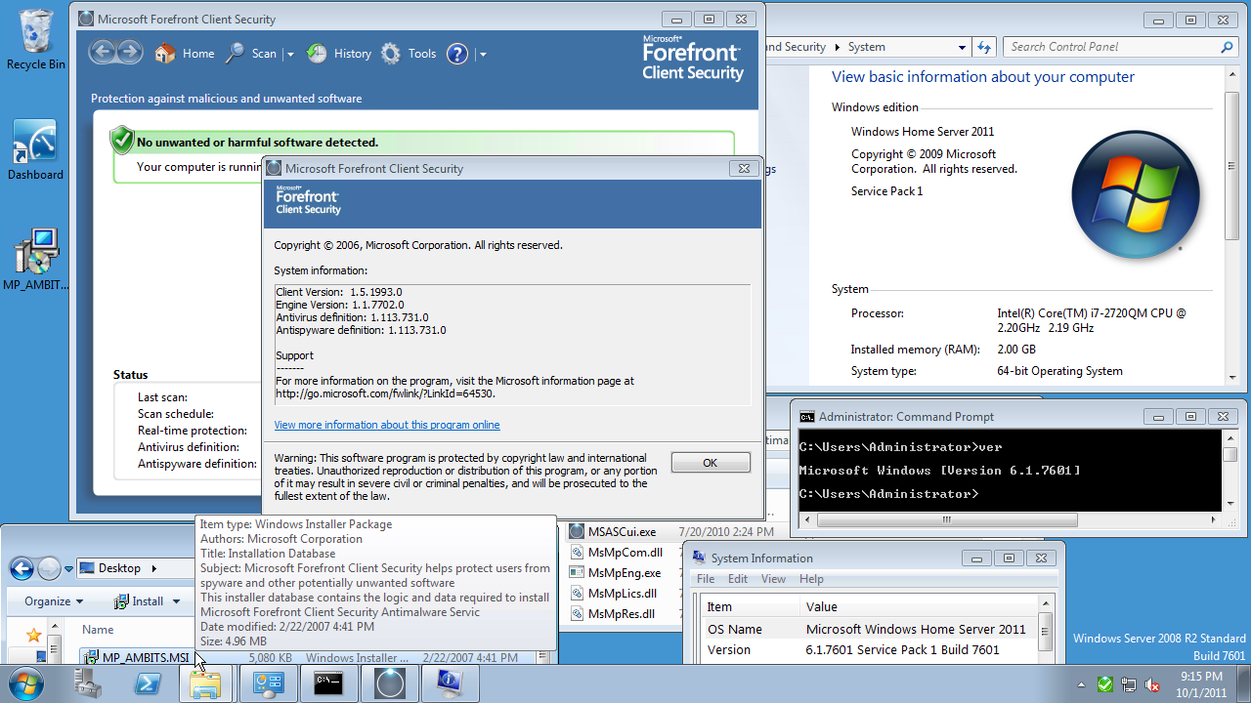
Task: Click the muted volume tray icon
Action: [1152, 684]
